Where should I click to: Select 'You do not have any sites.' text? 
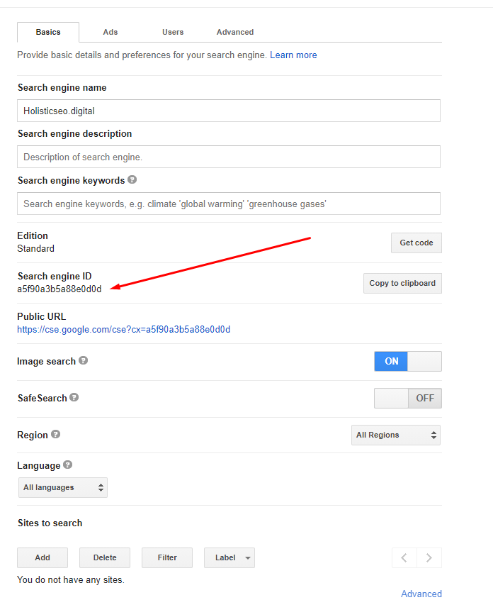point(71,579)
